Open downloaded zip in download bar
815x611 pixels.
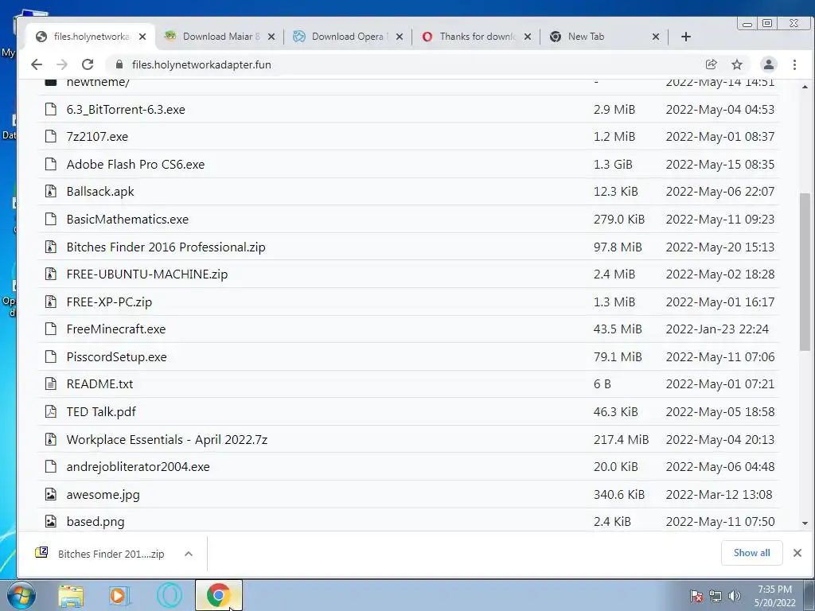(99, 554)
